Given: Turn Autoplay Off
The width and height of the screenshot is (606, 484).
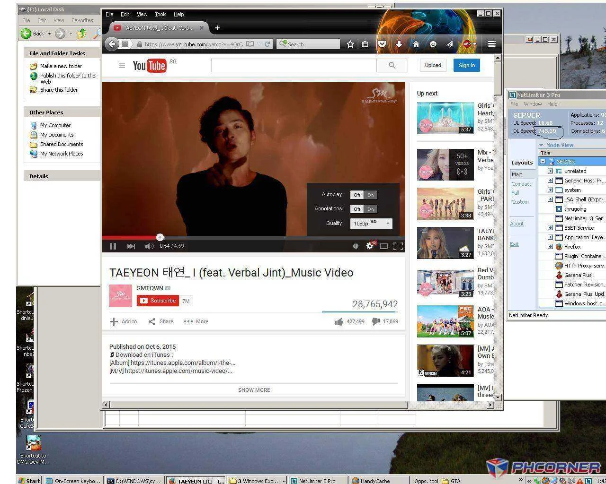Looking at the screenshot, I should 357,195.
